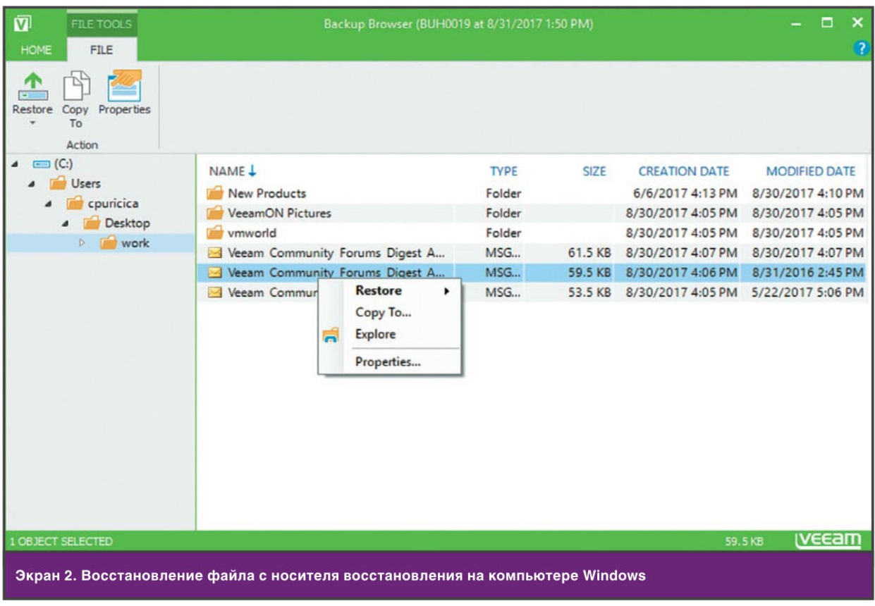875x606 pixels.
Task: Click the Veeam application logo icon
Action: pos(20,23)
